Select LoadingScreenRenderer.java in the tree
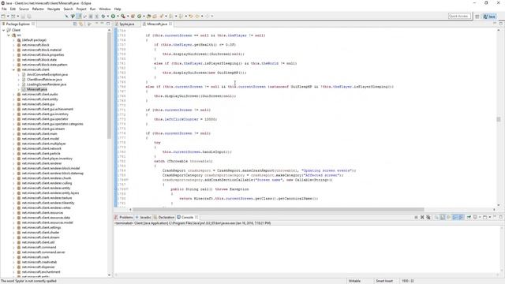The width and height of the screenshot is (505, 284). click(47, 84)
